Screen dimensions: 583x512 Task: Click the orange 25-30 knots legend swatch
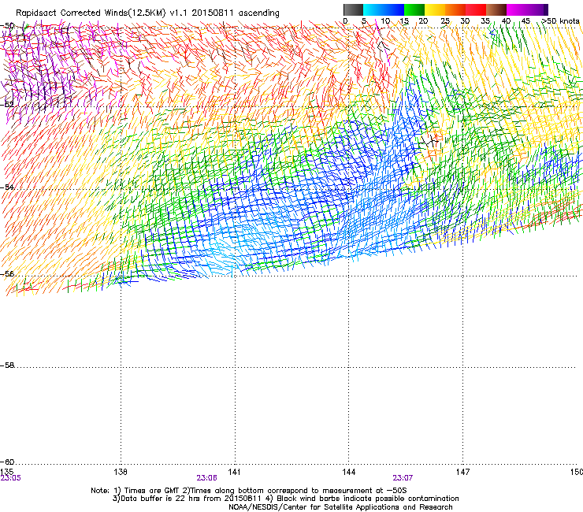tap(455, 9)
